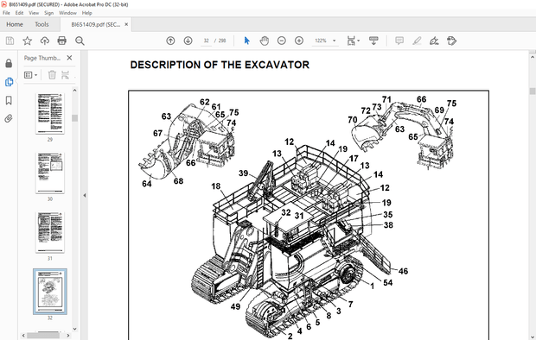
Task: Open the Help menu
Action: (x=86, y=13)
